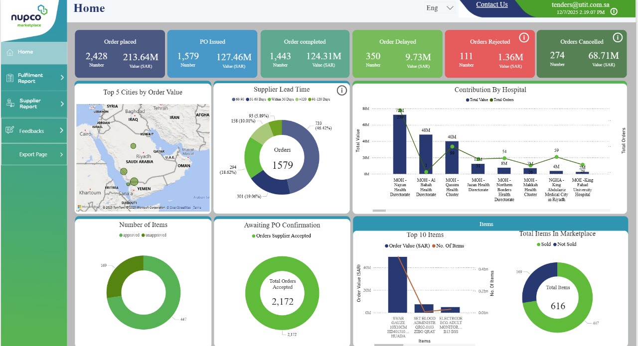Toggle the 'unapproved' legend item
The image size is (638, 346).
[155, 235]
